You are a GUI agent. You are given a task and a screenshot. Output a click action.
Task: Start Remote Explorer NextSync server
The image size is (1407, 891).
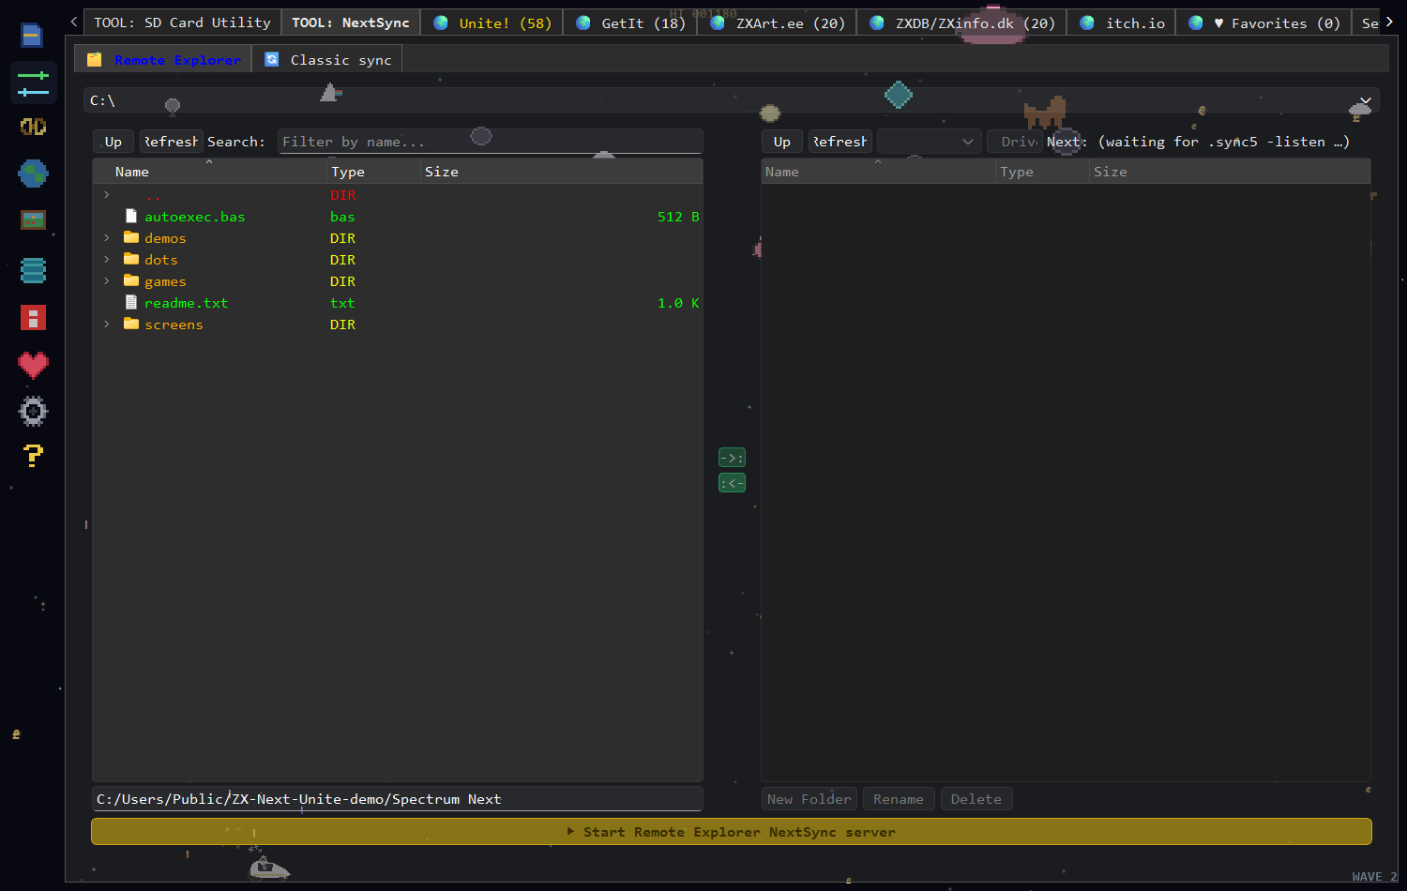pos(732,832)
